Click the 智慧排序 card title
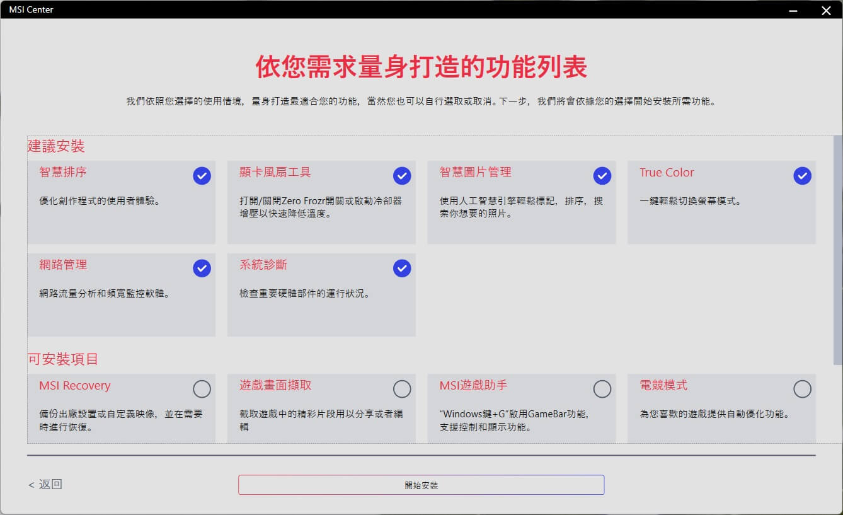Image resolution: width=843 pixels, height=515 pixels. pyautogui.click(x=63, y=172)
